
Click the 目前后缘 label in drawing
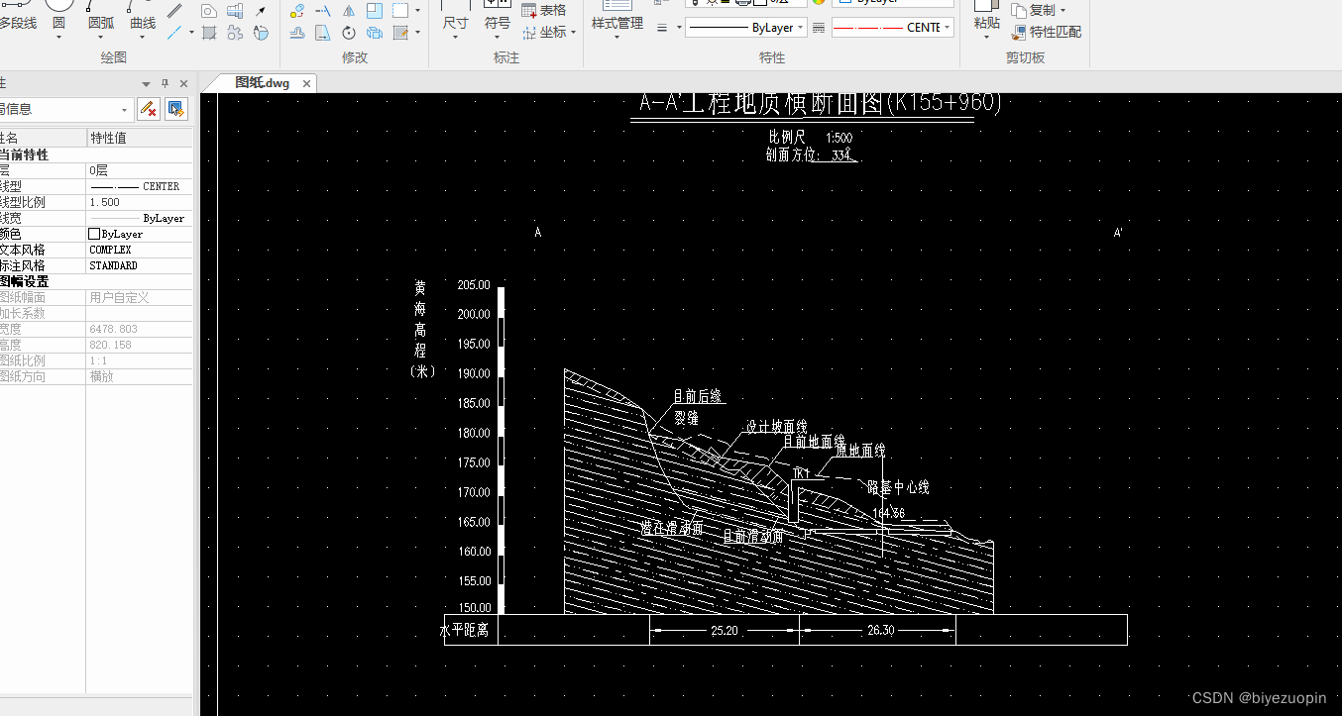pyautogui.click(x=699, y=396)
